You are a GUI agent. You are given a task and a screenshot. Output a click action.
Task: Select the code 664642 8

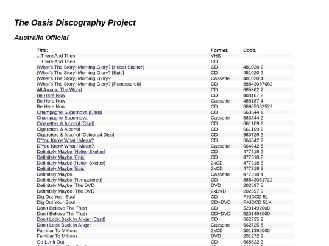[253, 146]
